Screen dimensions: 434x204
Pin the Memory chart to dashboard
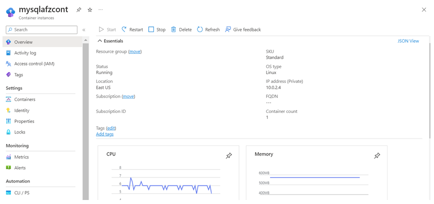[377, 156]
